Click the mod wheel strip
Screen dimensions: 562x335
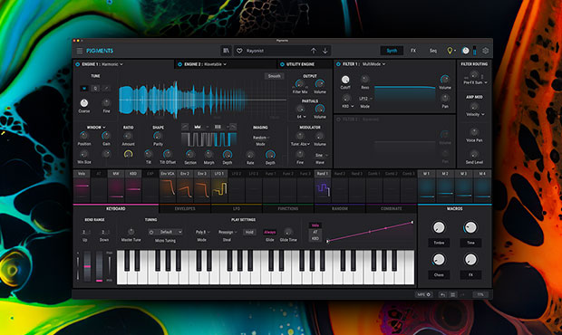100,266
